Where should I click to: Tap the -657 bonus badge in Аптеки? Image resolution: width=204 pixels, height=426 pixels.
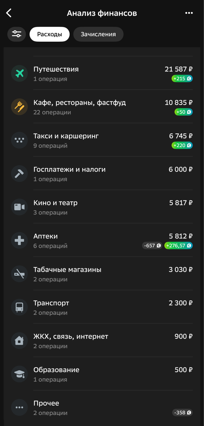click(152, 246)
